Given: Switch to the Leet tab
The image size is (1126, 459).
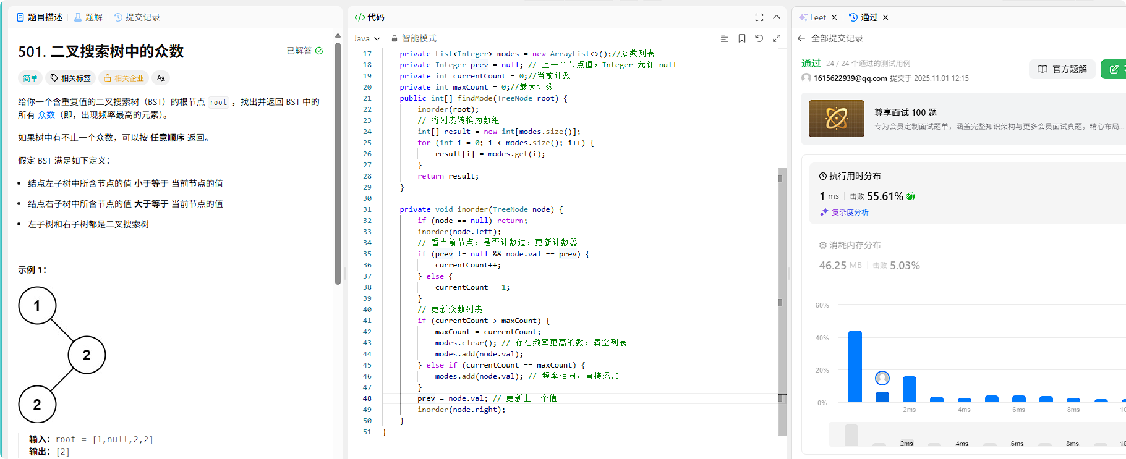Looking at the screenshot, I should point(813,17).
